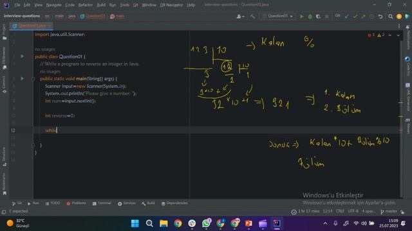
Task: Open editor tabs more options menu
Action: point(399,26)
